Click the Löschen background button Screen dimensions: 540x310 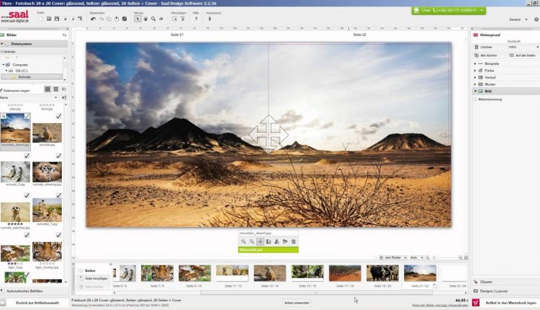tap(489, 47)
